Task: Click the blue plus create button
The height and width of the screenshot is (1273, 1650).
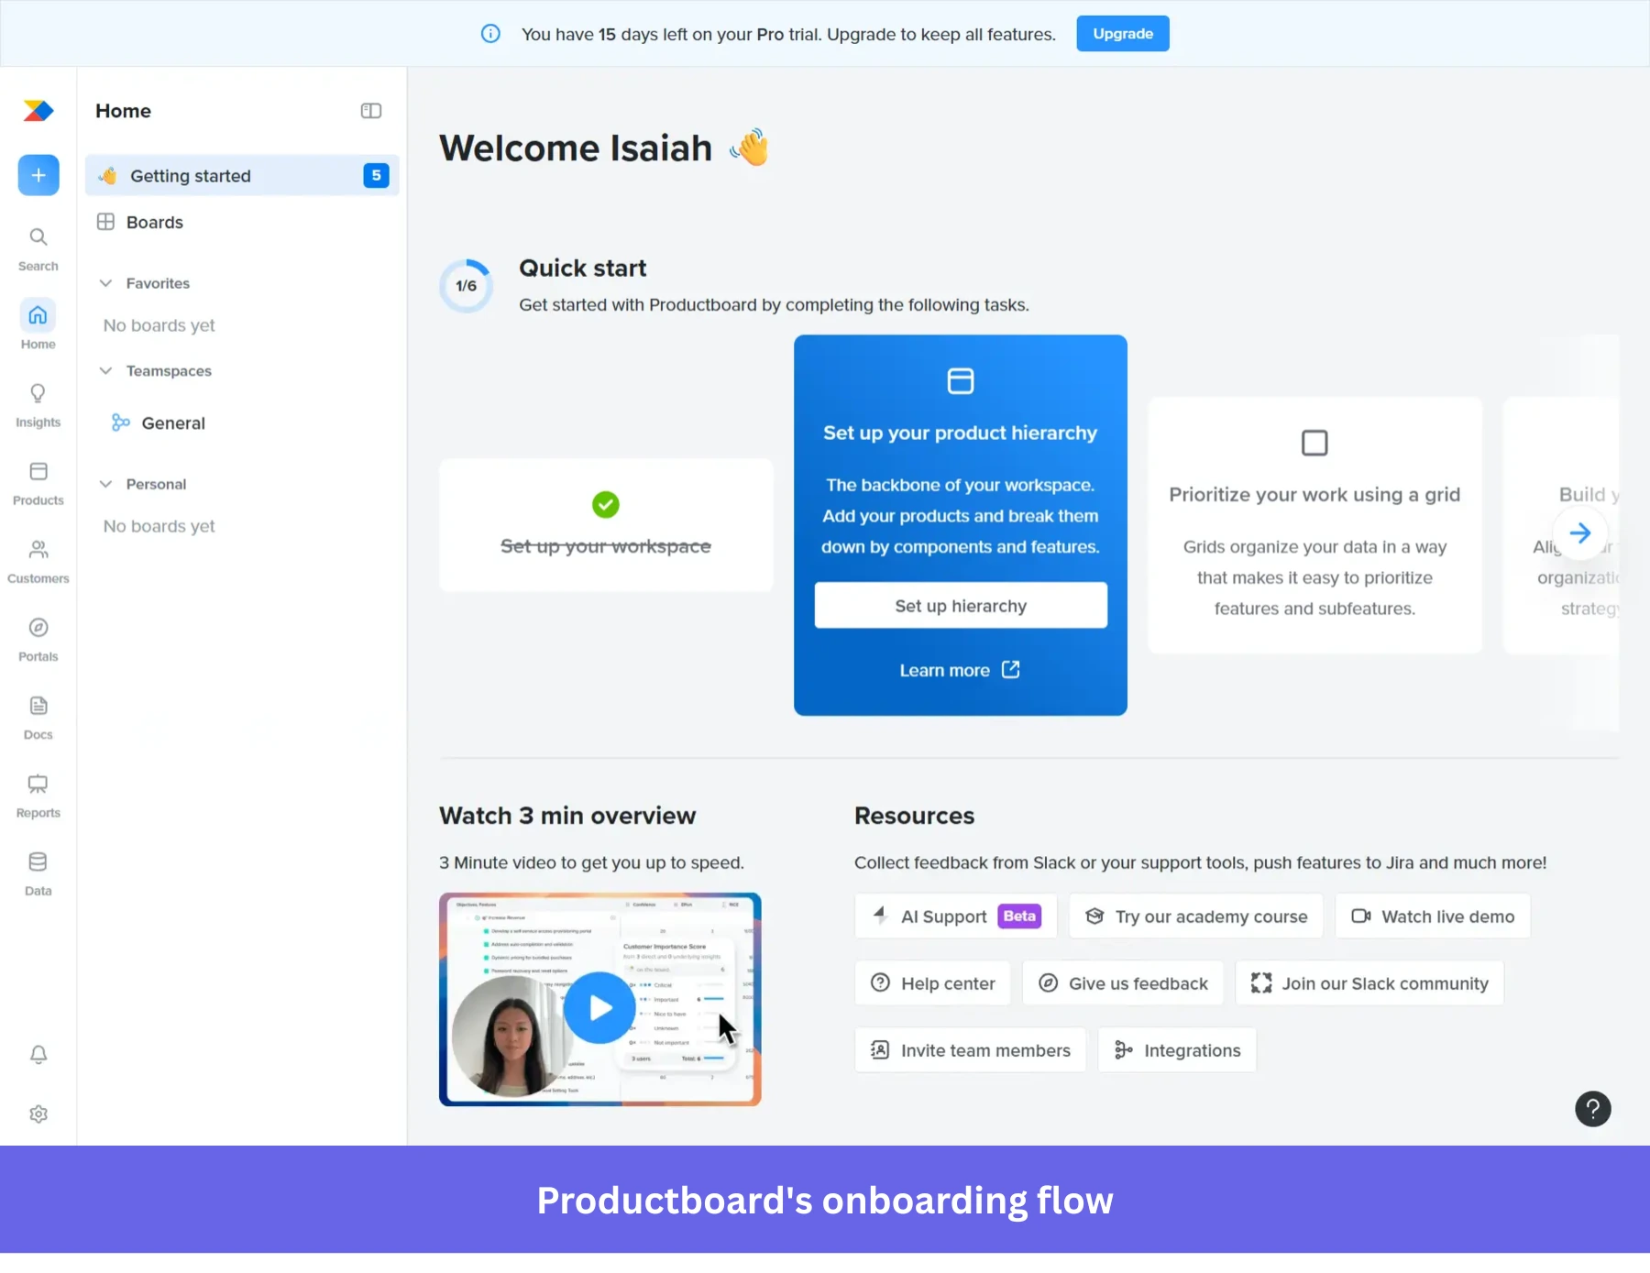Action: [38, 175]
